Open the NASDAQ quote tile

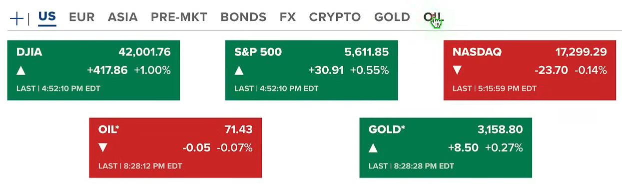point(530,70)
